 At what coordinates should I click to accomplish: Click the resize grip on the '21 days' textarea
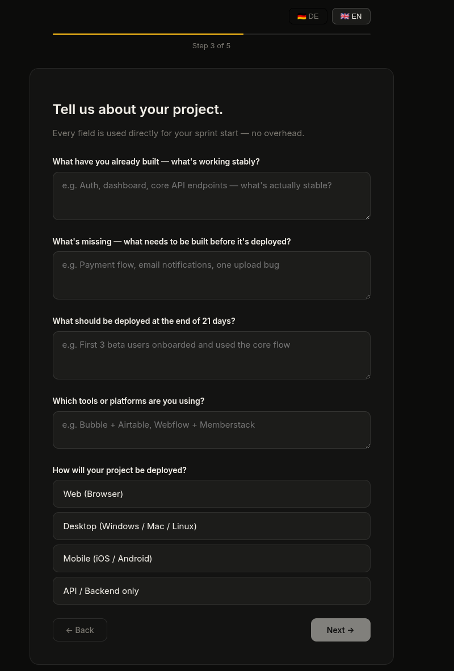tap(367, 376)
